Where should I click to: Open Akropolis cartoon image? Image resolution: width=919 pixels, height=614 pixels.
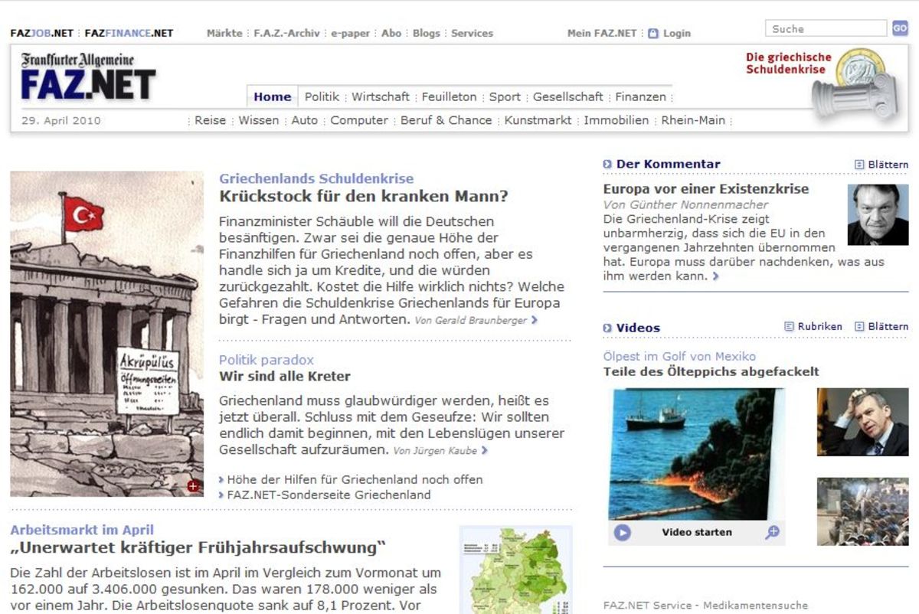pos(107,334)
